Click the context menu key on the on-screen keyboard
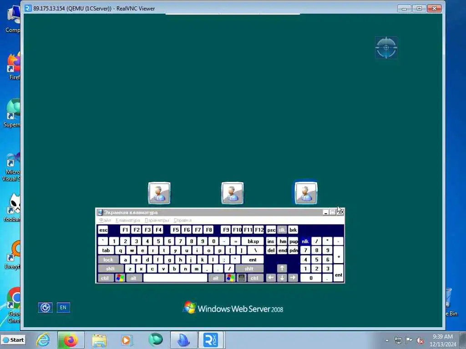The height and width of the screenshot is (349, 466). point(242,278)
